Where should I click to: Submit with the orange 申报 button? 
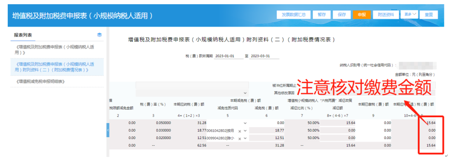(362, 14)
